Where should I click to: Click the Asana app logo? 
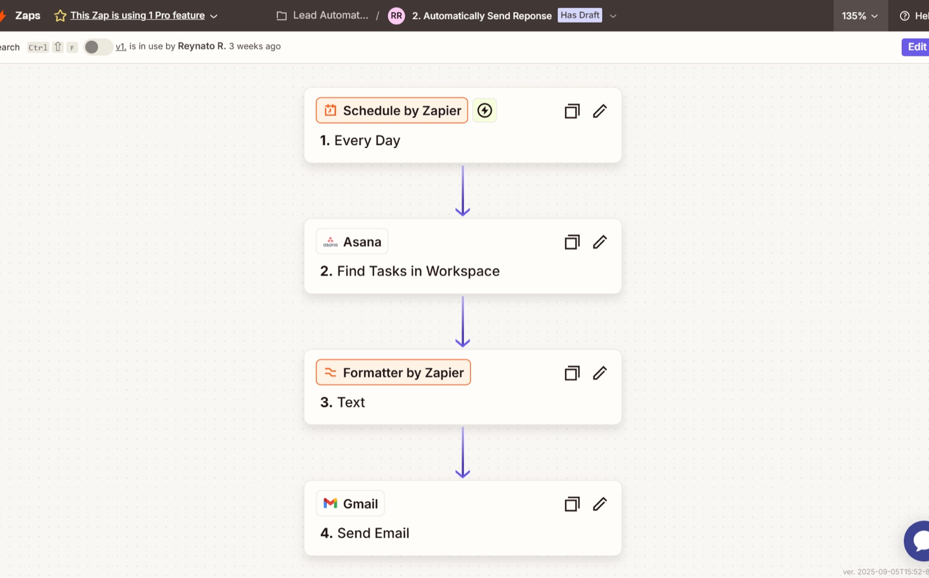pos(330,242)
